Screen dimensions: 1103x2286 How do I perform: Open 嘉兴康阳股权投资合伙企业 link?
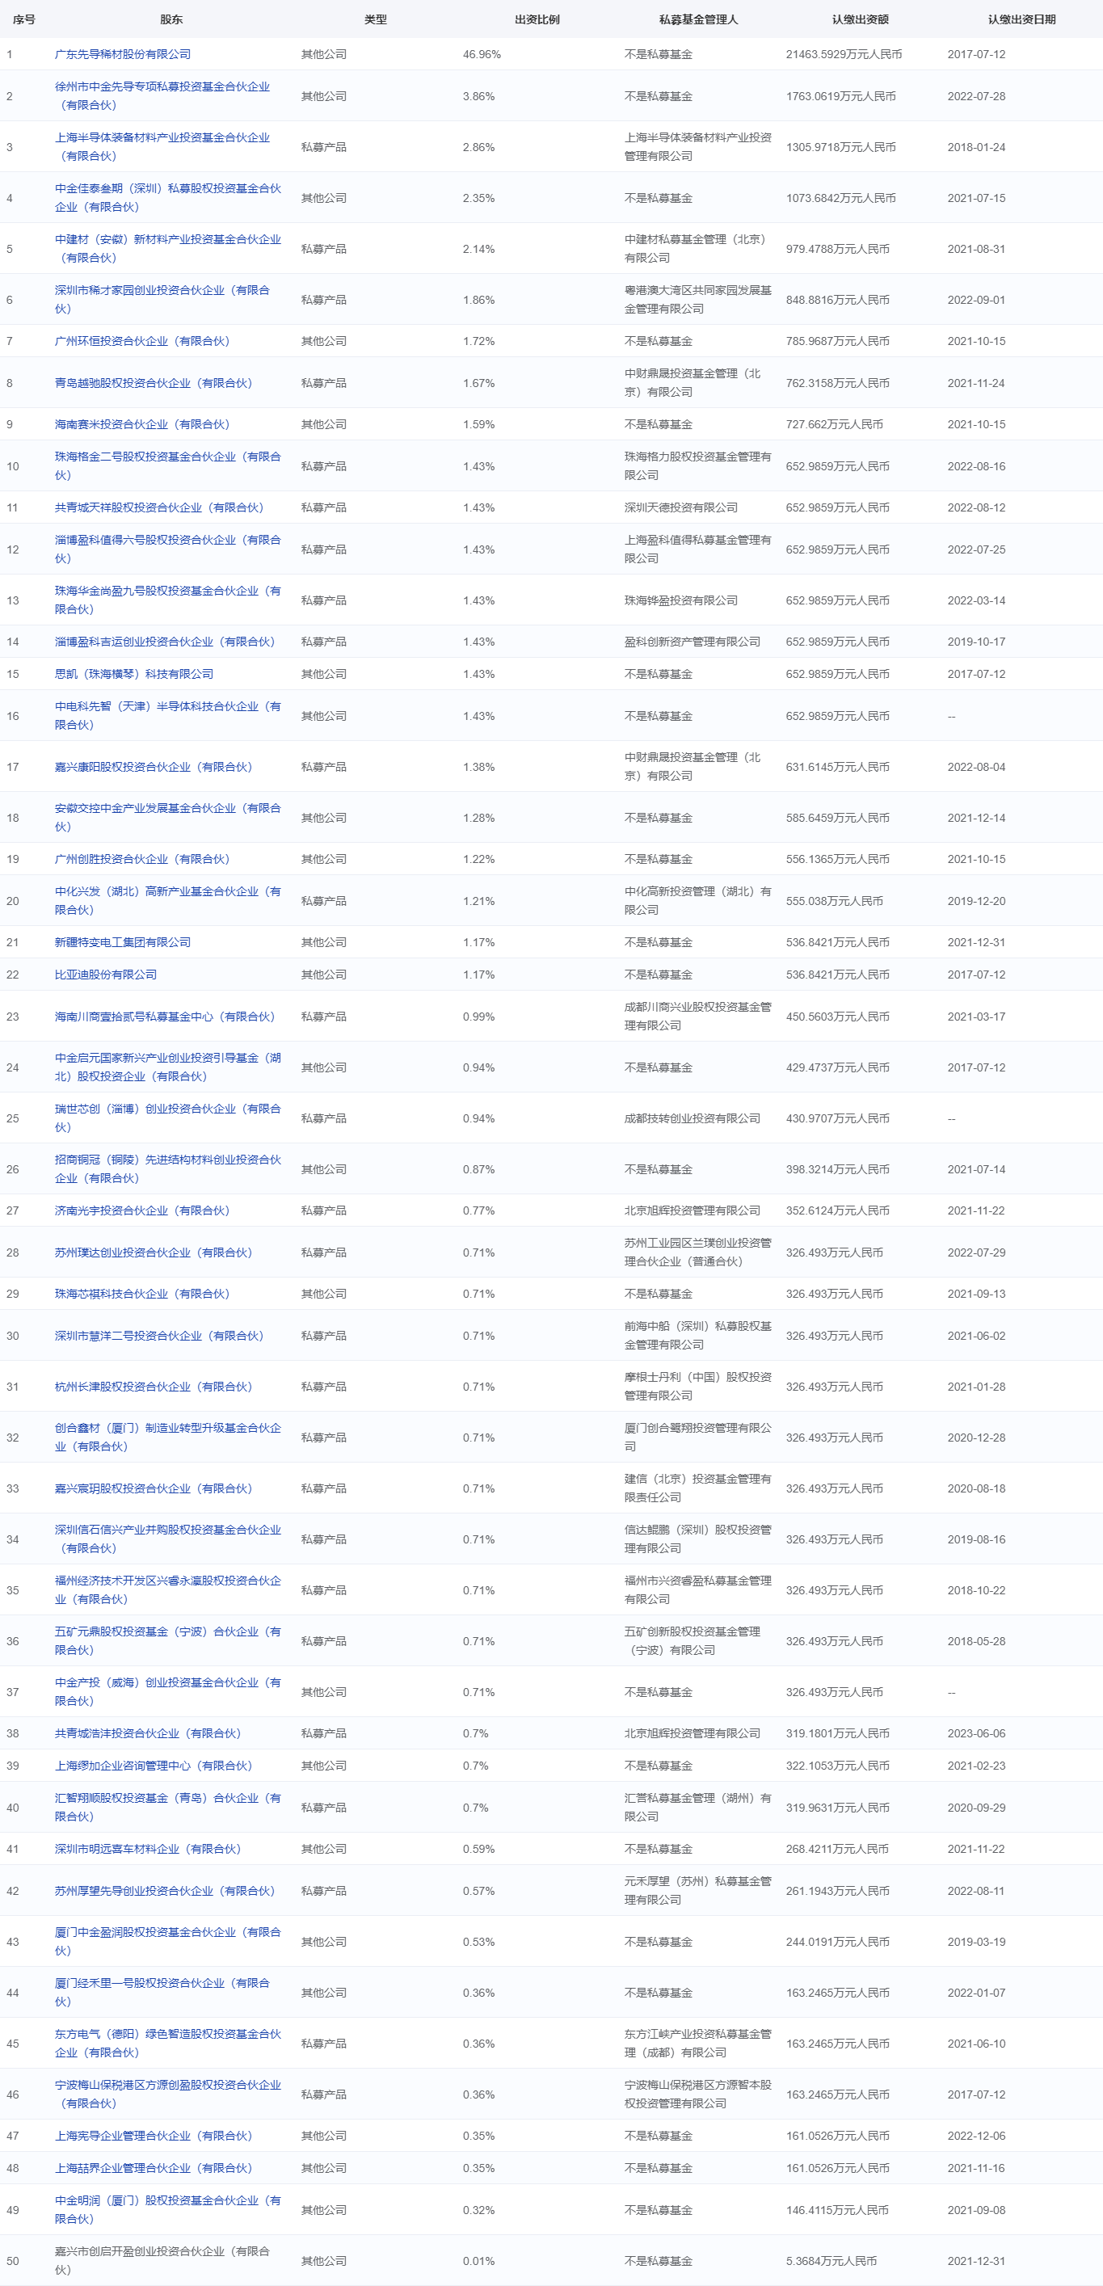(154, 767)
